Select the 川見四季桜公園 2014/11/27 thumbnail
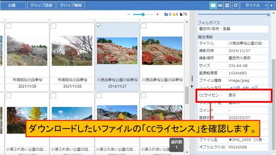The width and height of the screenshot is (276, 155). click(x=117, y=51)
